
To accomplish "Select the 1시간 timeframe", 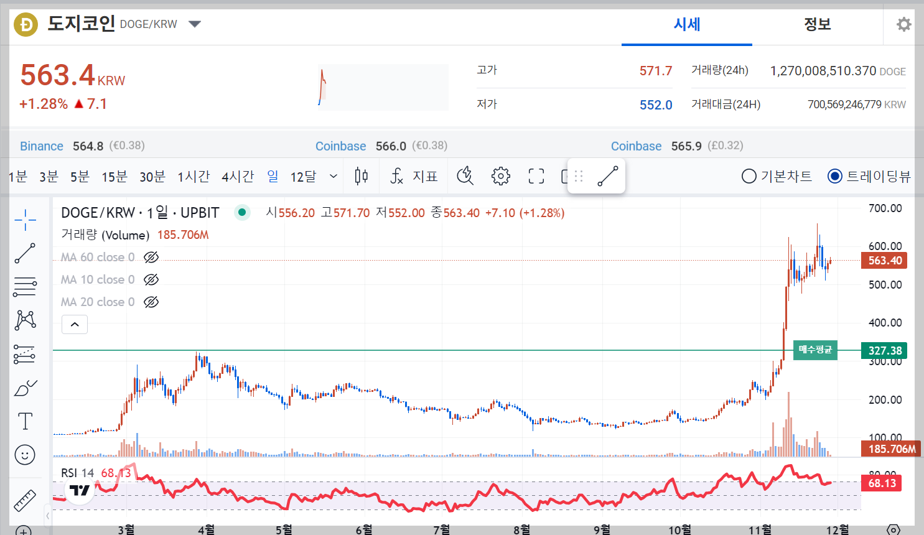I will [194, 177].
